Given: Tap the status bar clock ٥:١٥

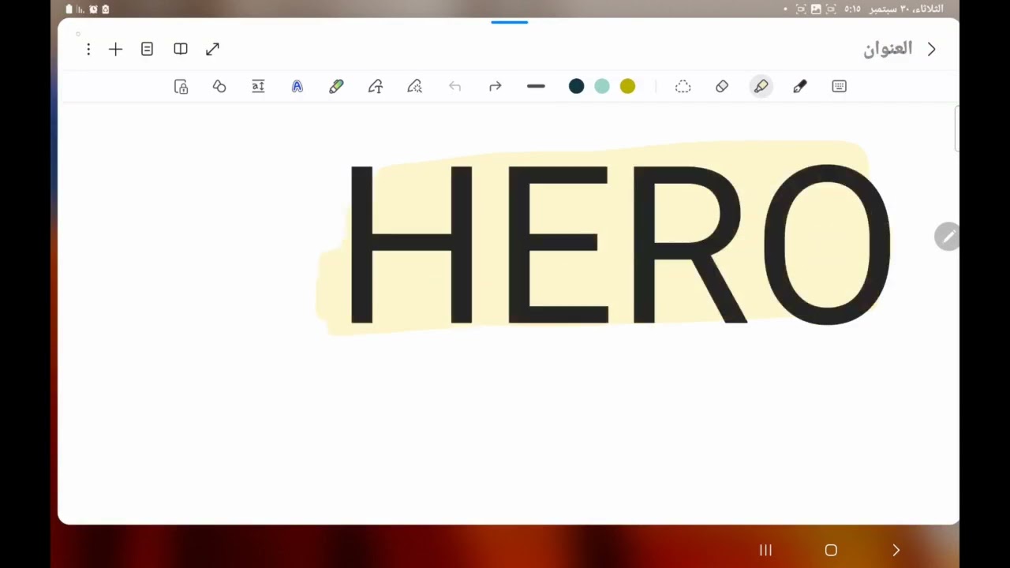Looking at the screenshot, I should [x=853, y=9].
